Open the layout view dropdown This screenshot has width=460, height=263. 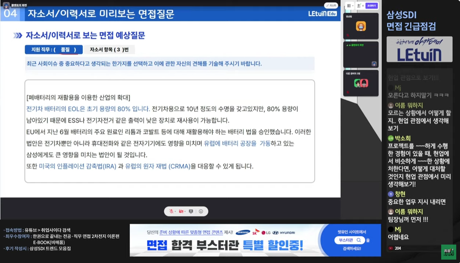click(x=350, y=6)
